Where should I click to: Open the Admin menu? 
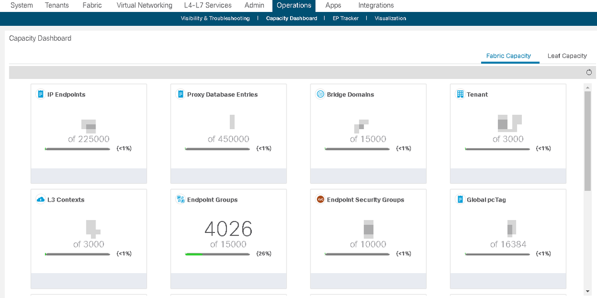pos(254,5)
